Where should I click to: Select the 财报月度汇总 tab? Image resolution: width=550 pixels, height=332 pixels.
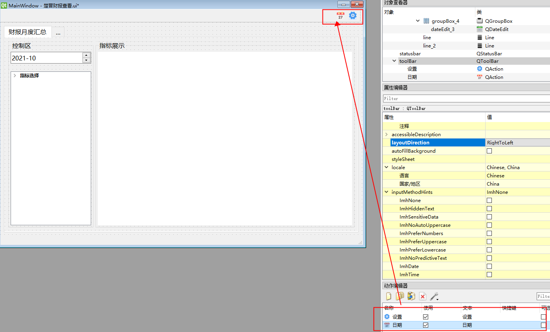pos(27,32)
